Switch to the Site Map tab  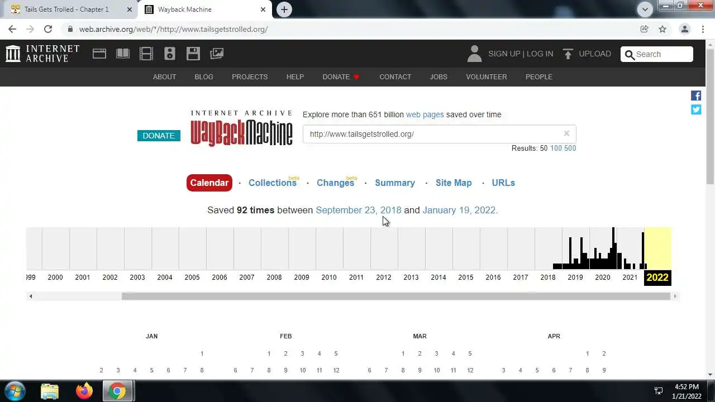pyautogui.click(x=454, y=183)
